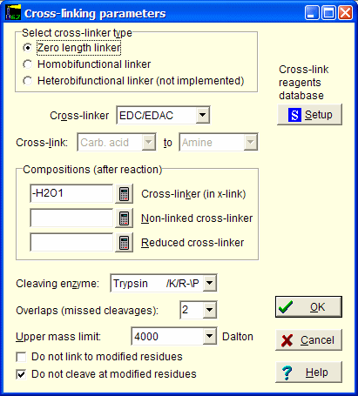Open the Cleaving enzyme Trypsin dropdown
Image resolution: width=358 pixels, height=396 pixels.
[x=210, y=283]
